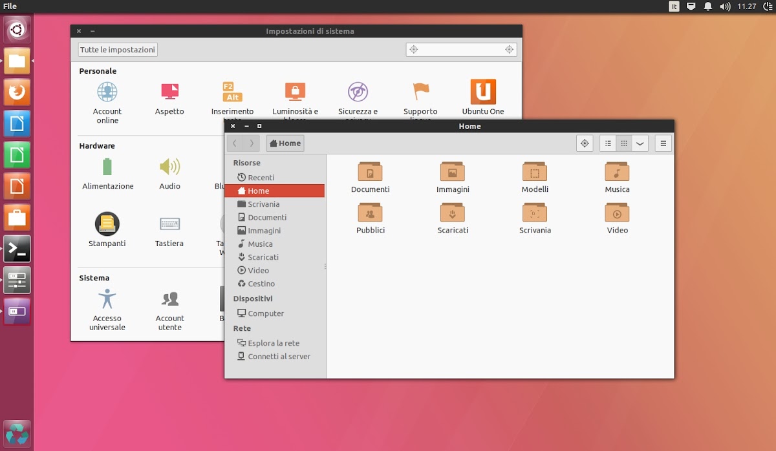This screenshot has width=776, height=451.
Task: Open Accesso universale settings
Action: (107, 299)
